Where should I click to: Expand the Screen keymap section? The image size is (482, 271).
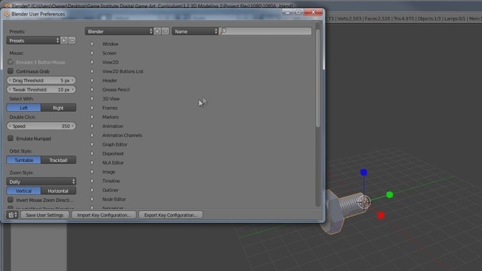(x=92, y=53)
